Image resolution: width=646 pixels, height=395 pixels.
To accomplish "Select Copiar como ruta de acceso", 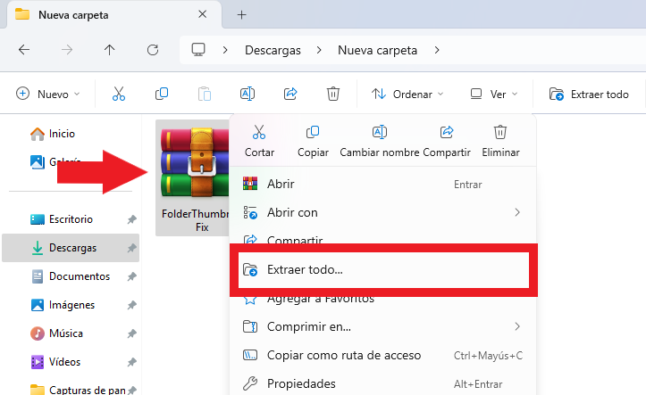I will click(x=382, y=355).
